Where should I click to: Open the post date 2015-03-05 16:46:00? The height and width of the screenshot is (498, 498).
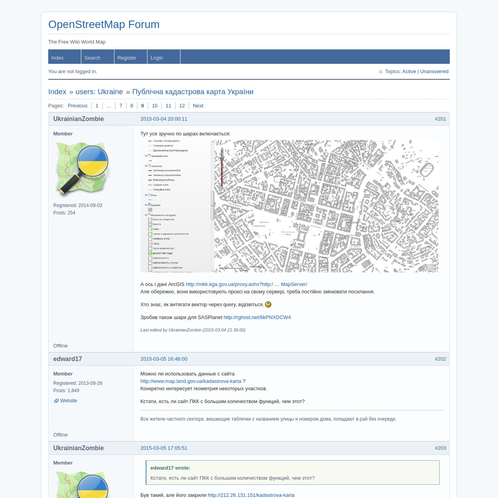click(x=164, y=359)
